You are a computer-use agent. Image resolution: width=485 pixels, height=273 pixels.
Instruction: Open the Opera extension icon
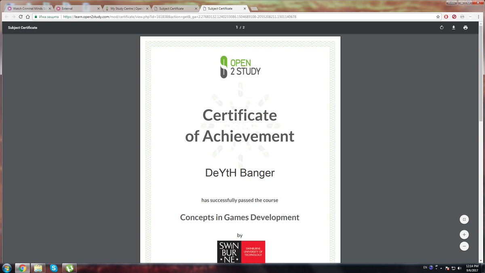pos(446,17)
